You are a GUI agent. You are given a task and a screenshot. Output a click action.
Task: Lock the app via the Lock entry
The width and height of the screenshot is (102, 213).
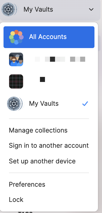tap(16, 200)
